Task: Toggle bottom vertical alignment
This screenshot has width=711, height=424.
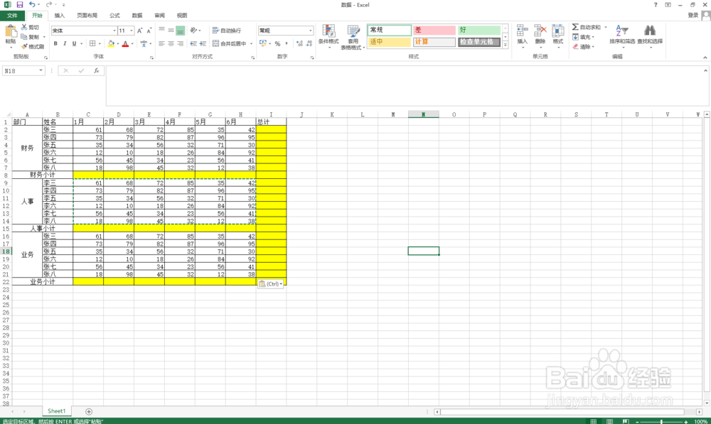Action: click(181, 31)
